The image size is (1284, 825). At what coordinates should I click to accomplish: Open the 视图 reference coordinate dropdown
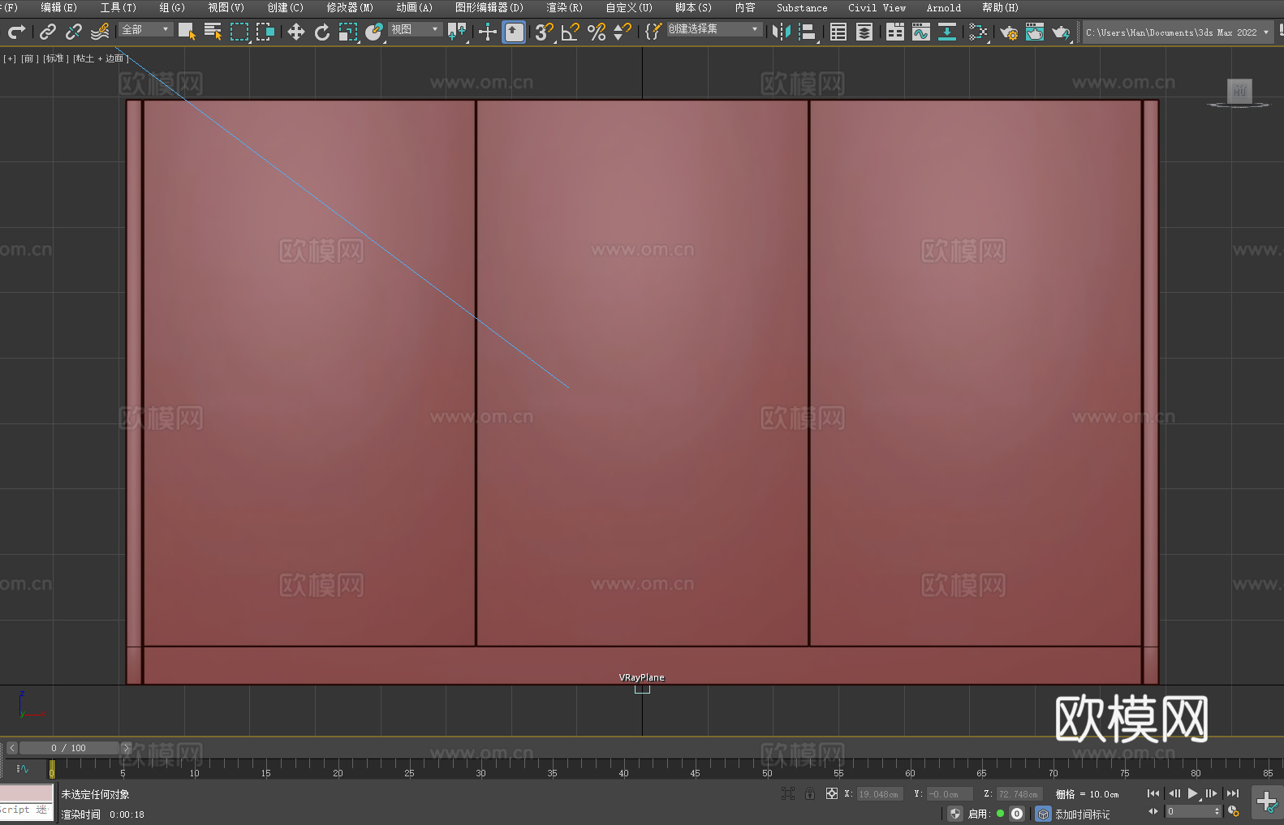coord(415,29)
